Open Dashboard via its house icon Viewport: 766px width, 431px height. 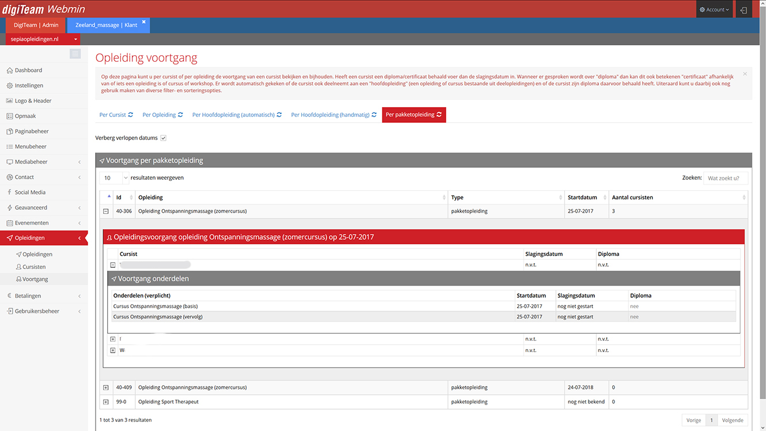pos(10,70)
